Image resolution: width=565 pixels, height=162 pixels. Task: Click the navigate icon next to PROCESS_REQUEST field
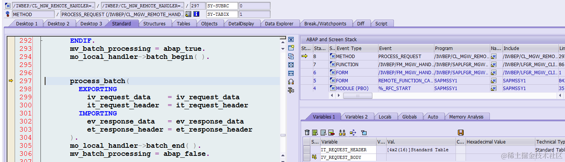188,14
